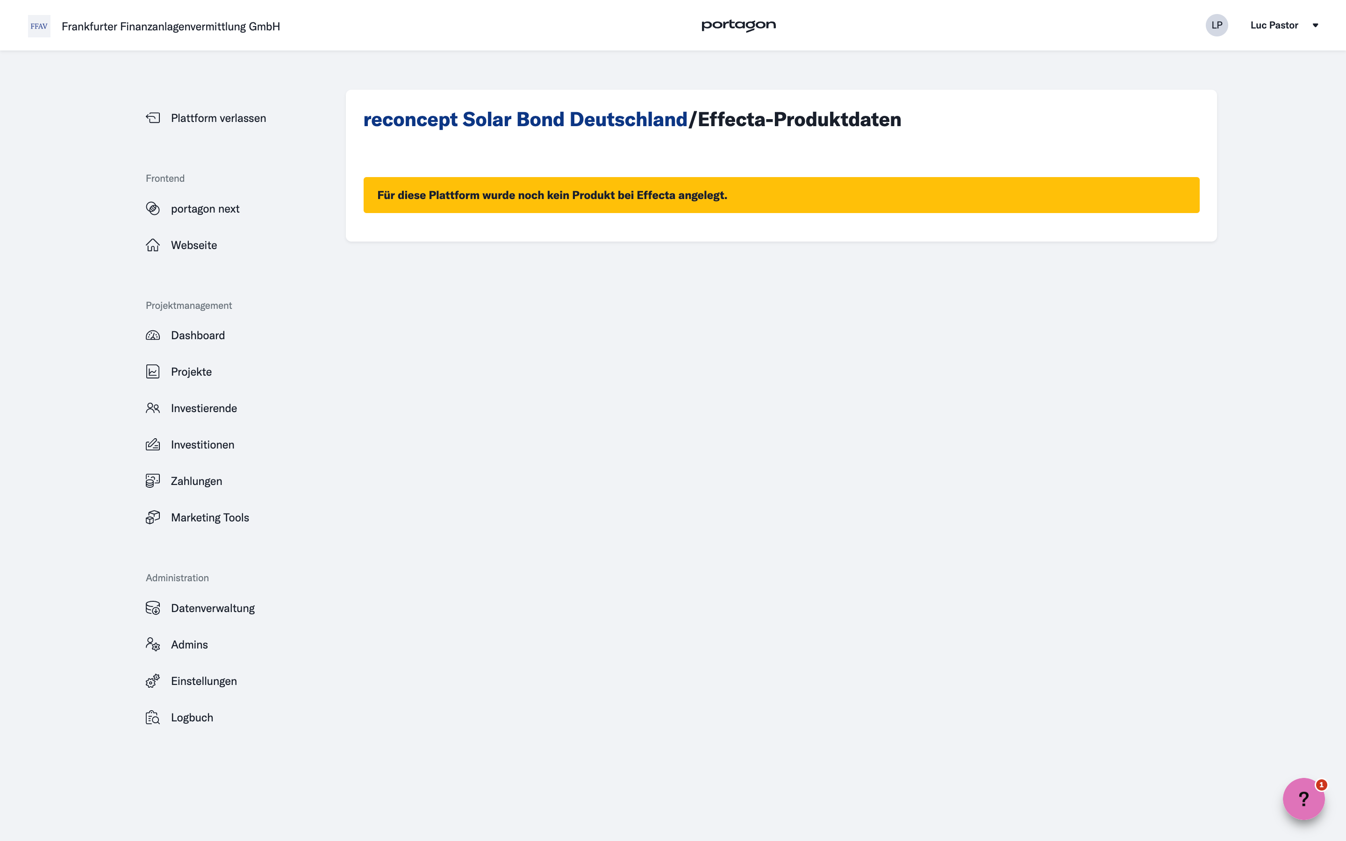This screenshot has width=1346, height=841.
Task: Open the Luc Pastor account name
Action: coord(1274,25)
